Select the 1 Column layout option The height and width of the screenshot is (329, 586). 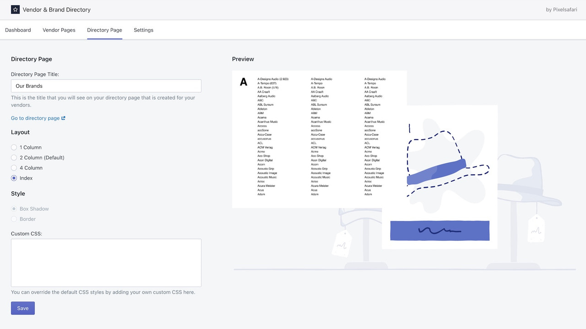[14, 147]
